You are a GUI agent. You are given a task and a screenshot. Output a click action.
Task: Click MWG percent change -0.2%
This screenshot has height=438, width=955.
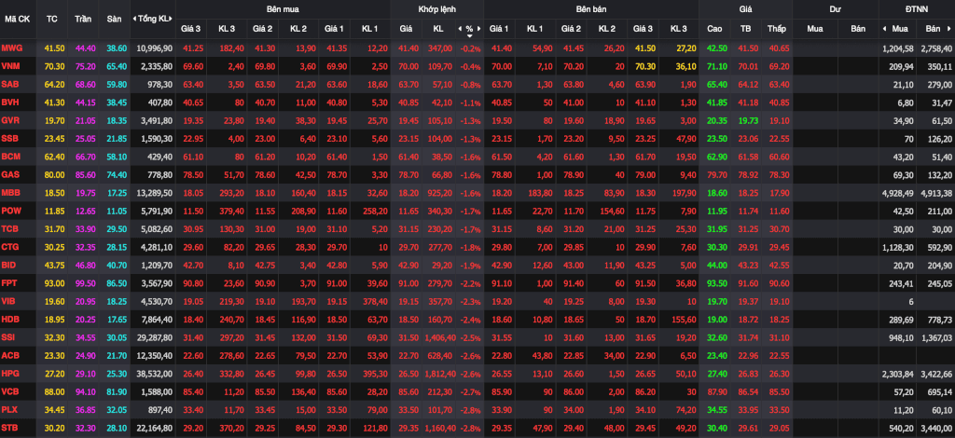pos(470,48)
